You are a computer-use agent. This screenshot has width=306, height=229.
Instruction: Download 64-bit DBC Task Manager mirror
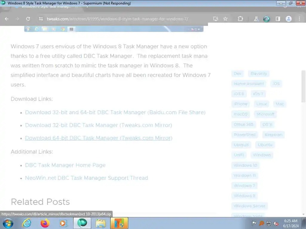pyautogui.click(x=99, y=138)
